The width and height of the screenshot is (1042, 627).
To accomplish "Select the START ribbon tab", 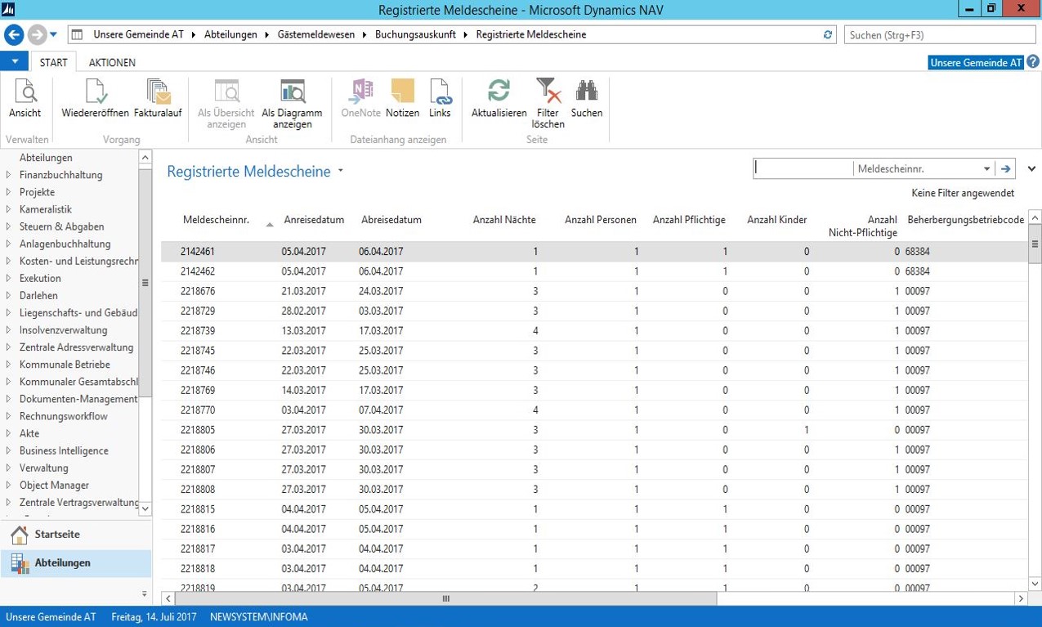I will point(54,62).
